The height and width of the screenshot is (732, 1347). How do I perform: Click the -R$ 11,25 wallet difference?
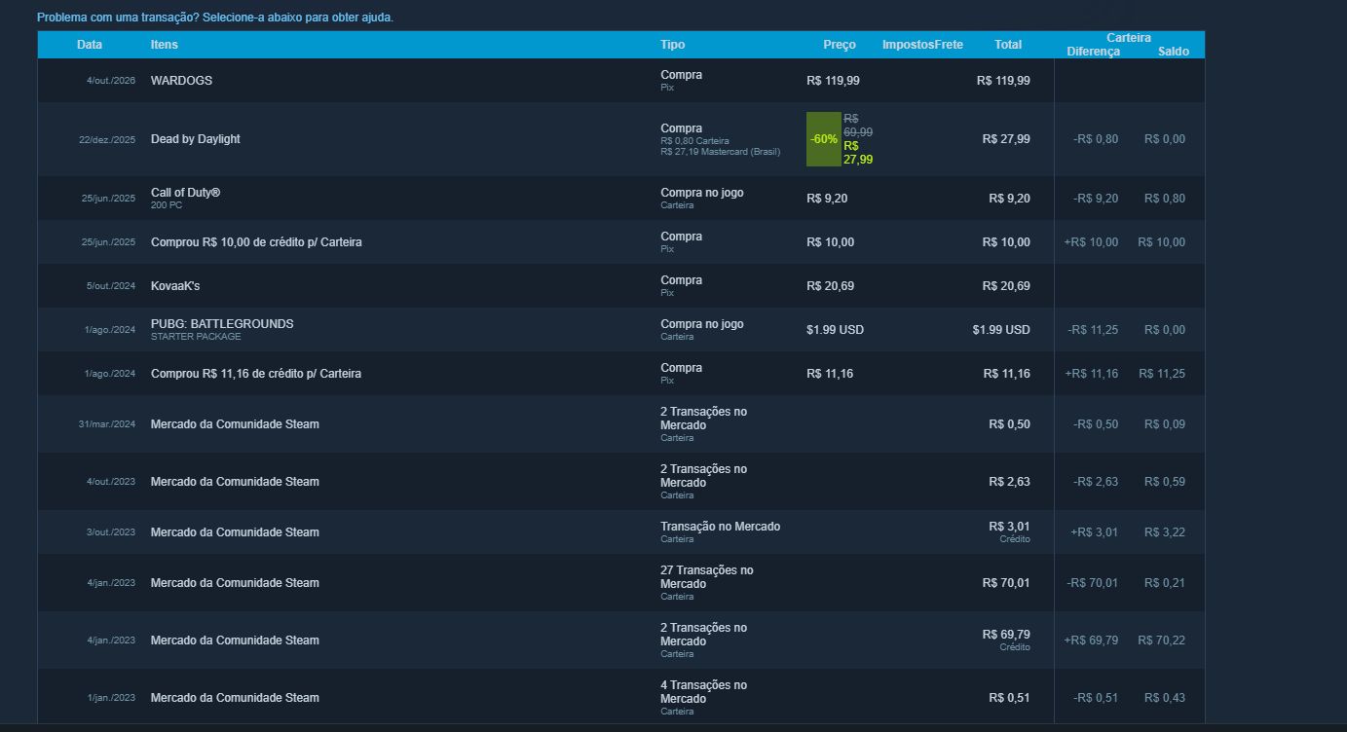(x=1093, y=330)
